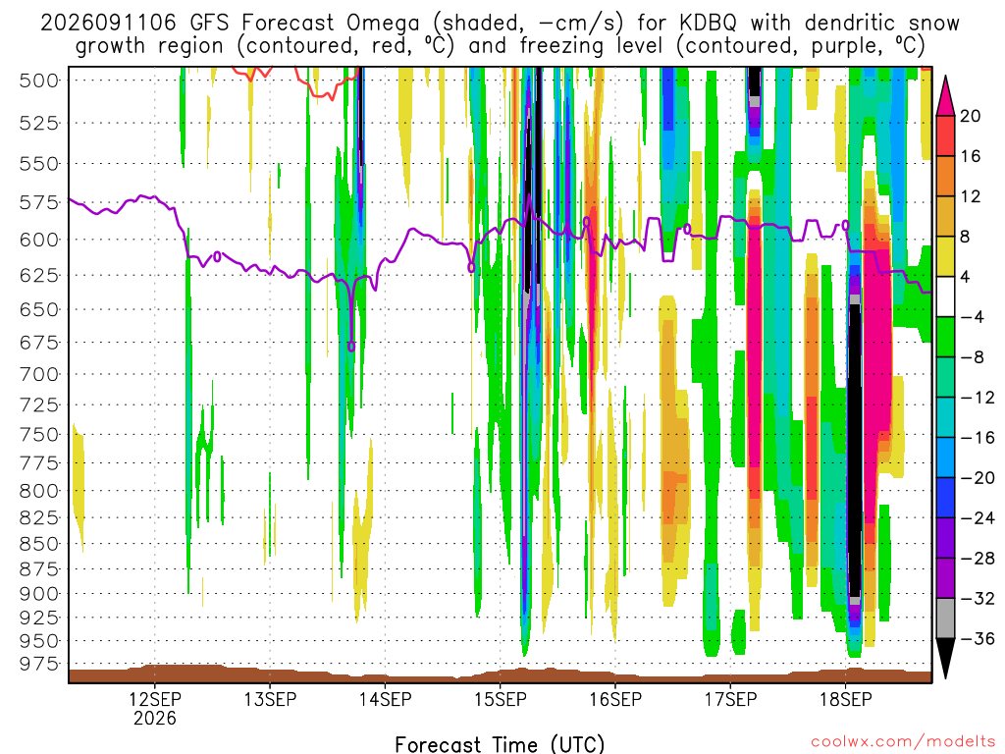
Task: Select the yellow 4-to-8 legend band
Action: (945, 256)
